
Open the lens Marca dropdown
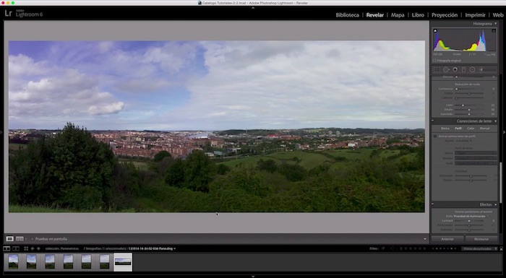point(476,153)
